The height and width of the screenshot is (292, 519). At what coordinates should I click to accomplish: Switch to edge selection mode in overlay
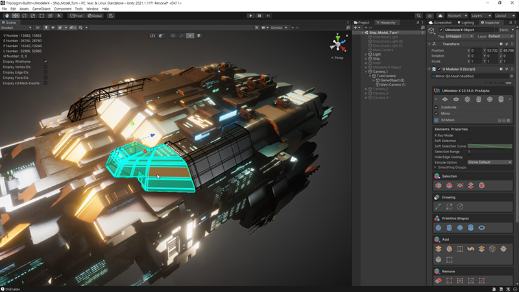click(182, 36)
